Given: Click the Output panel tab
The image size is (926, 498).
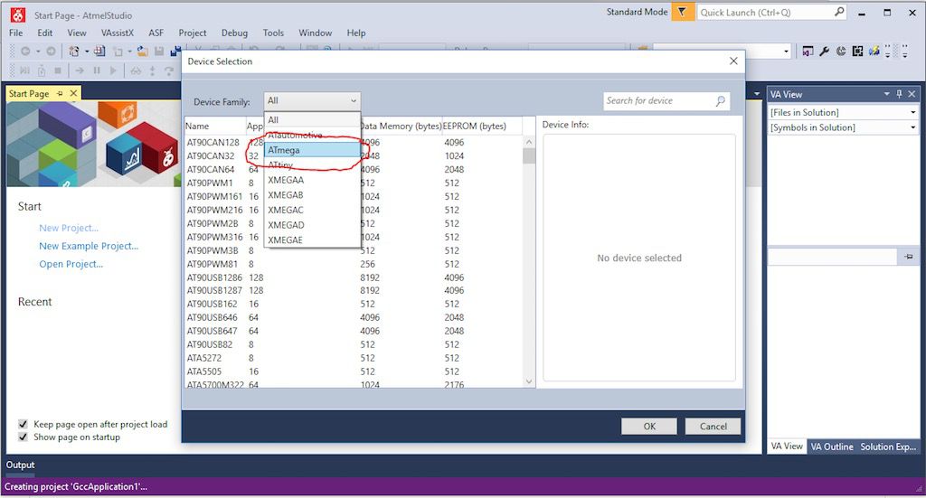Looking at the screenshot, I should 21,465.
